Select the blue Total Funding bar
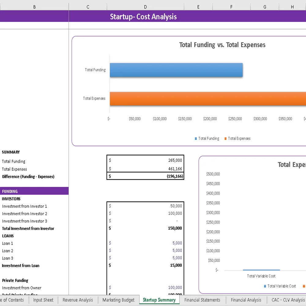Image resolution: width=306 pixels, height=306 pixels. click(176, 70)
